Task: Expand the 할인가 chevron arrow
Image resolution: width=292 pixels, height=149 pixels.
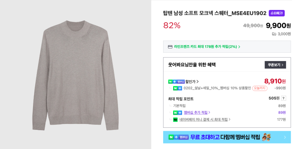Action: pos(198,82)
